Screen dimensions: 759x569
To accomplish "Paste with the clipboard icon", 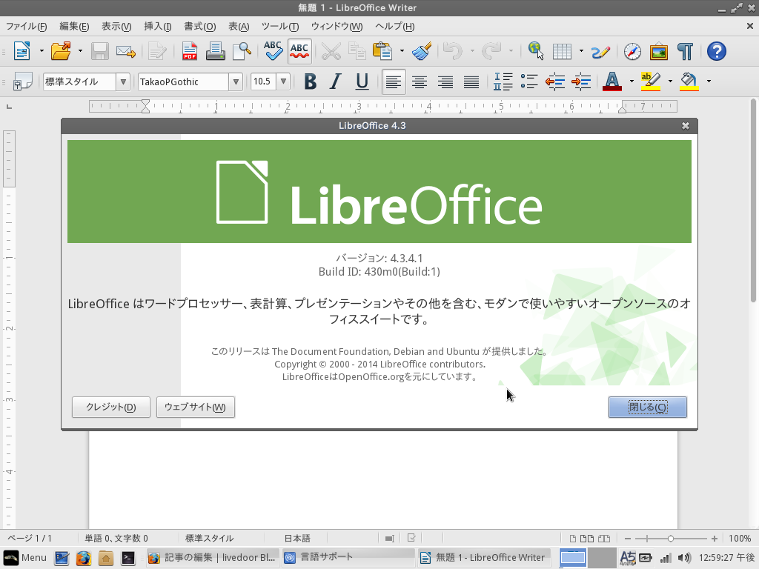I will (382, 51).
